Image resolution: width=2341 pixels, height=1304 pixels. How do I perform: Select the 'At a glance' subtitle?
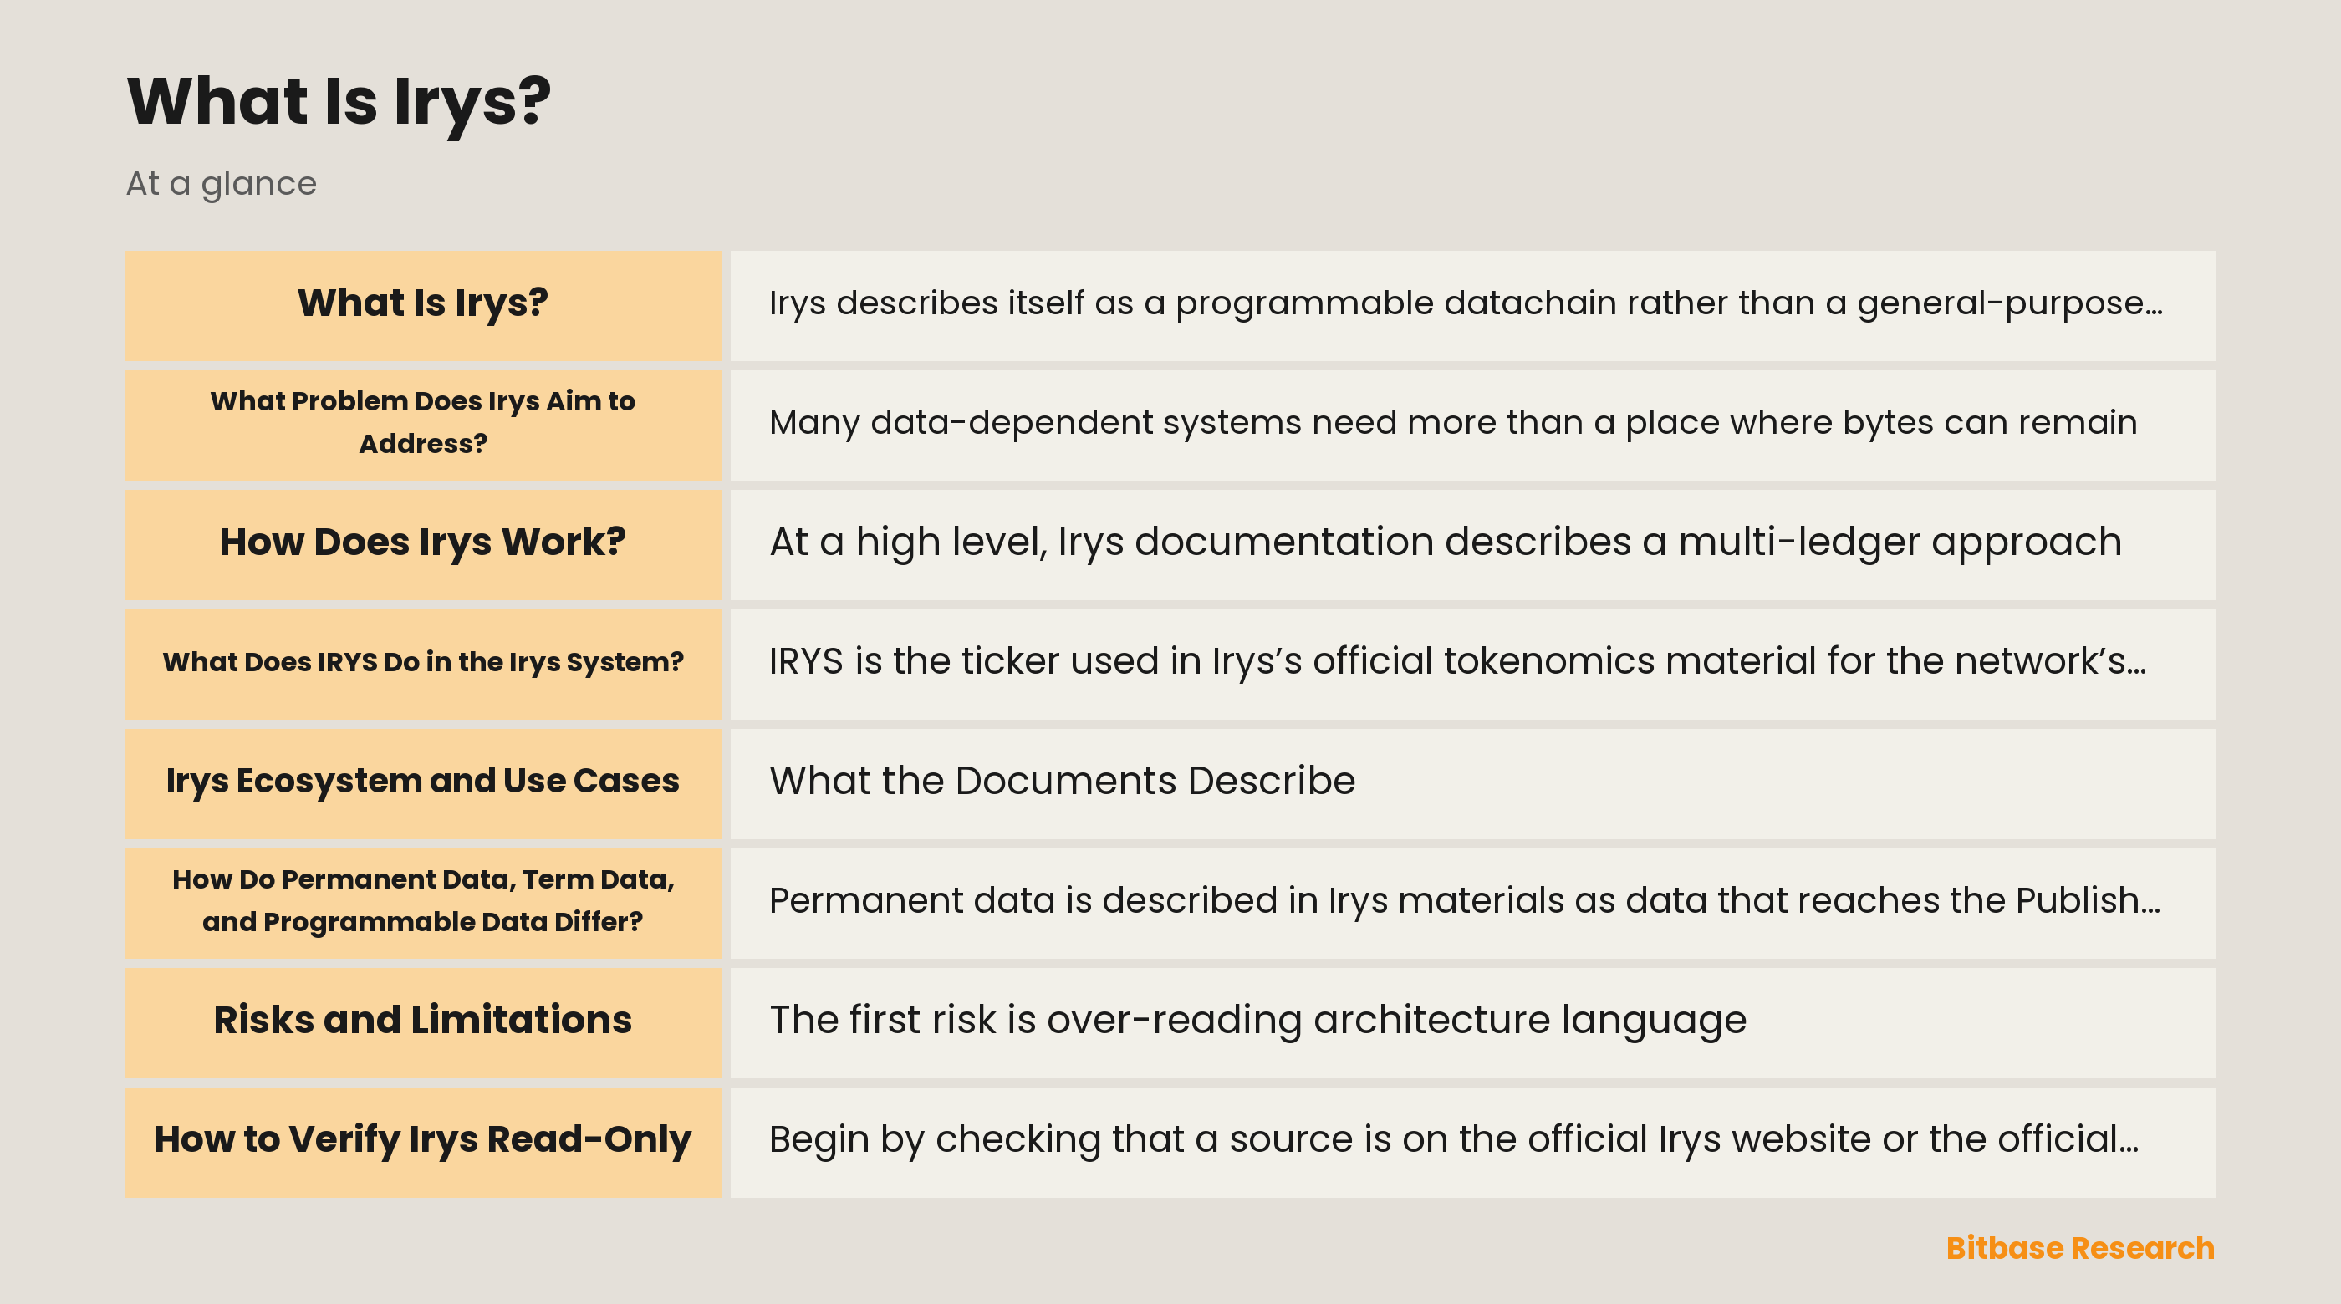[x=222, y=184]
